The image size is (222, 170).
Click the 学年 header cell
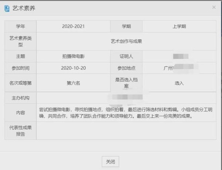(x=21, y=27)
